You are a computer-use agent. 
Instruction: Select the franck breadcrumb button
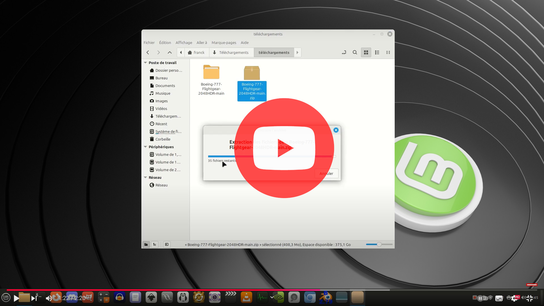196,52
